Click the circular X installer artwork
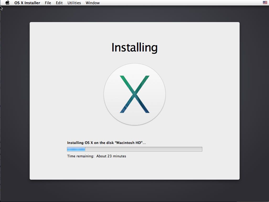Viewport: 269px width, 202px height. pos(134,94)
